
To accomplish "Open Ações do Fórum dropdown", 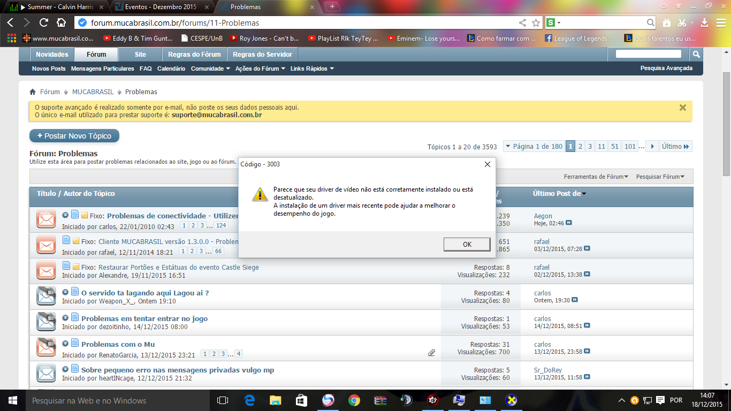I will 260,68.
